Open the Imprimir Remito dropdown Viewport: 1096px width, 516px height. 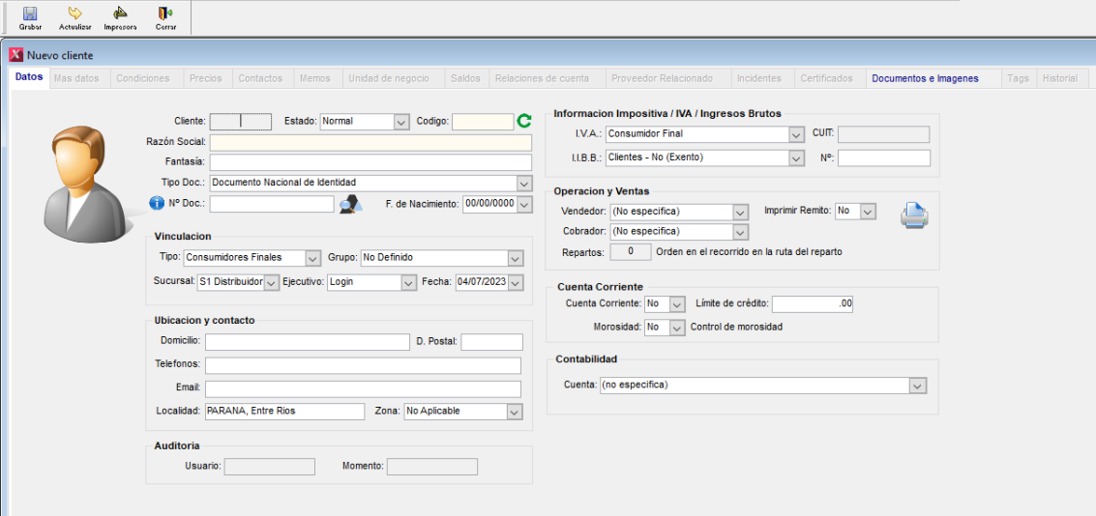tap(868, 211)
